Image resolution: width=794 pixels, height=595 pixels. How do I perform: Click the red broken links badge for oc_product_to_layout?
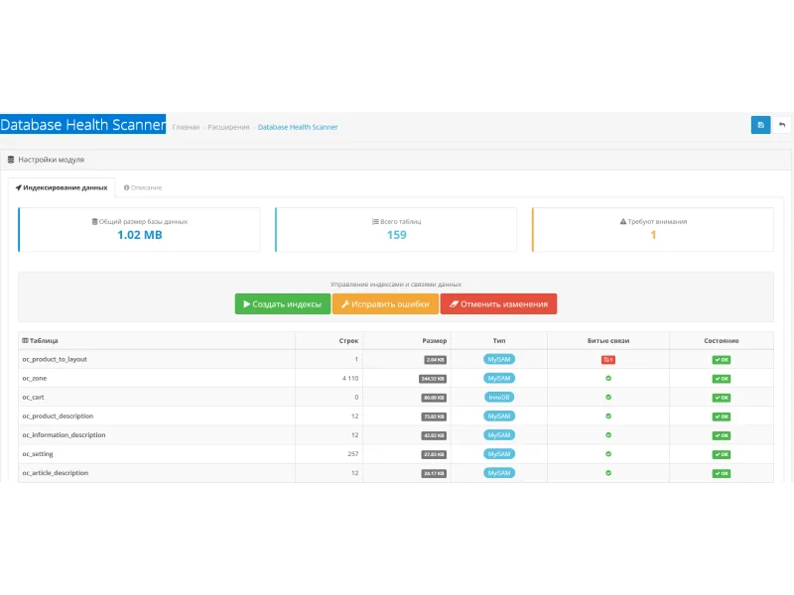[608, 360]
